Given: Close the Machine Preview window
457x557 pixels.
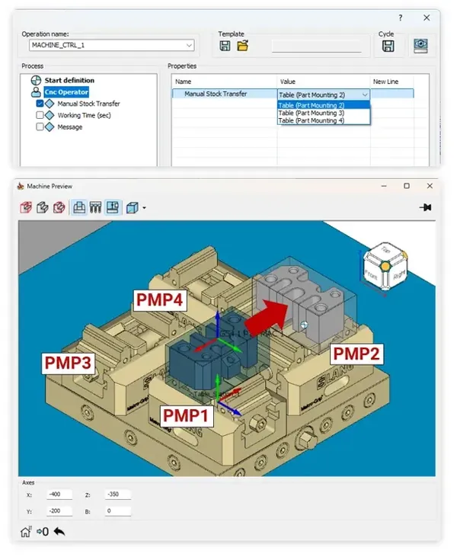Looking at the screenshot, I should 430,186.
